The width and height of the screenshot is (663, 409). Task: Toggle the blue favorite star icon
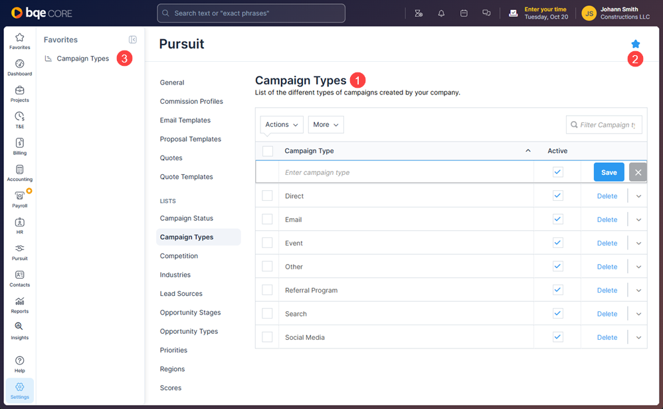tap(635, 44)
